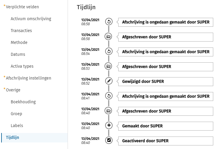
Task: Click the undo icon at 08:41
Action: click(109, 96)
